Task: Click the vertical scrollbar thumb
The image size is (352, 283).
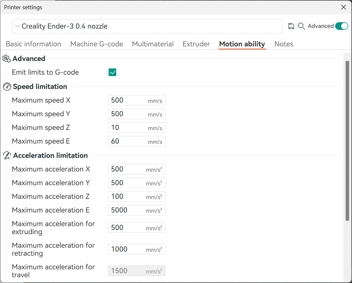Action: click(347, 141)
